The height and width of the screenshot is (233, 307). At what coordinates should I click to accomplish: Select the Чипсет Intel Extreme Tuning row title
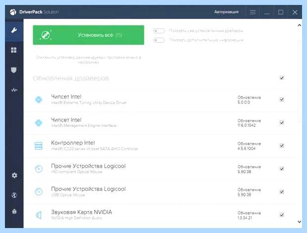(66, 97)
